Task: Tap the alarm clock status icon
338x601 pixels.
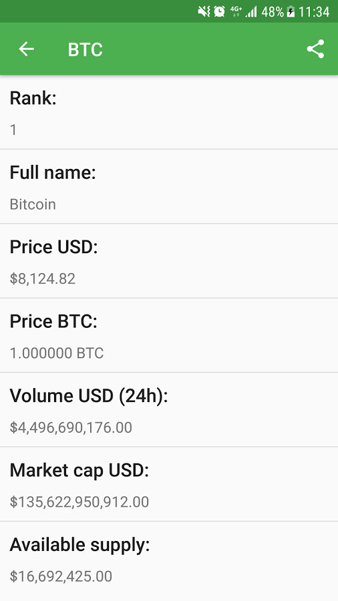Action: [220, 11]
